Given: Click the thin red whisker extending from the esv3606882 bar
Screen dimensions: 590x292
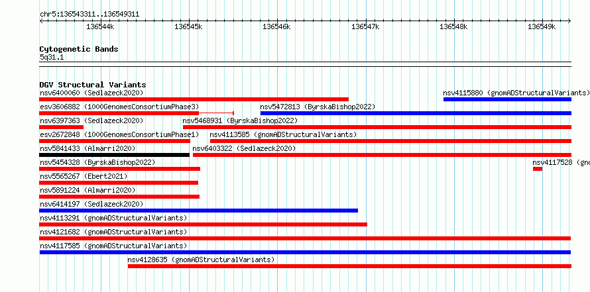Looking at the screenshot, I should [216, 113].
